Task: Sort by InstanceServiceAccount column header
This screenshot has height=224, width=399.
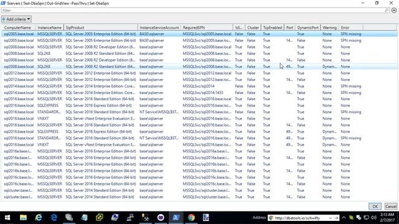Action: 159,27
